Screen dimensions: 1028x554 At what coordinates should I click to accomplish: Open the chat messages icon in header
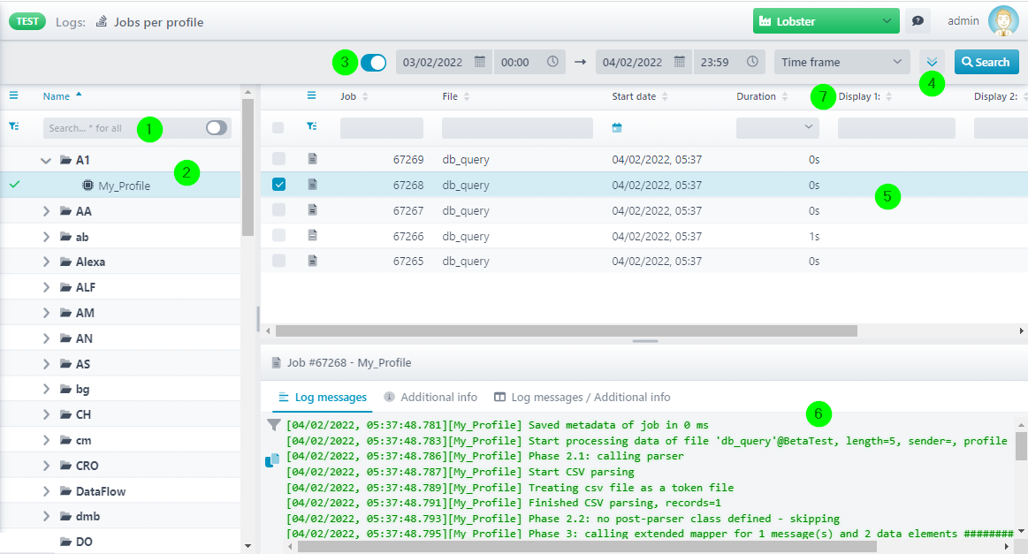pos(918,21)
